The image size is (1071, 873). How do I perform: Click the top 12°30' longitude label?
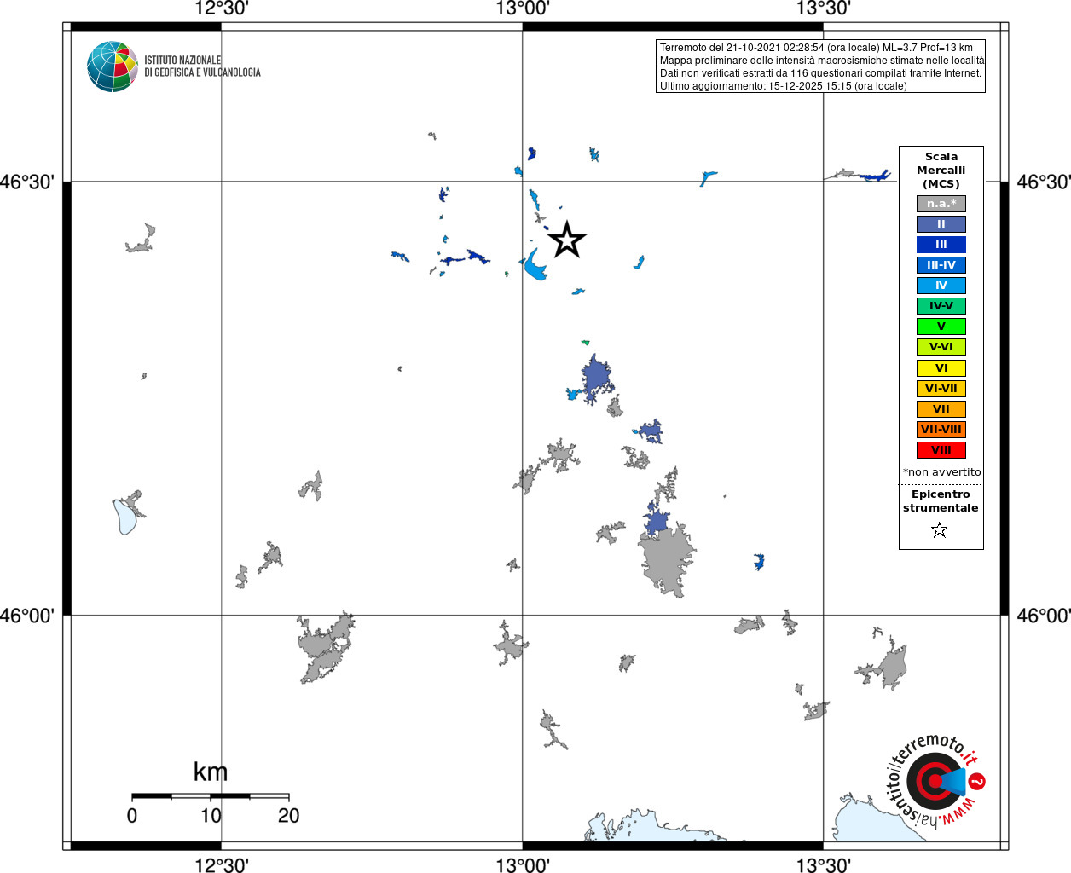click(x=222, y=9)
